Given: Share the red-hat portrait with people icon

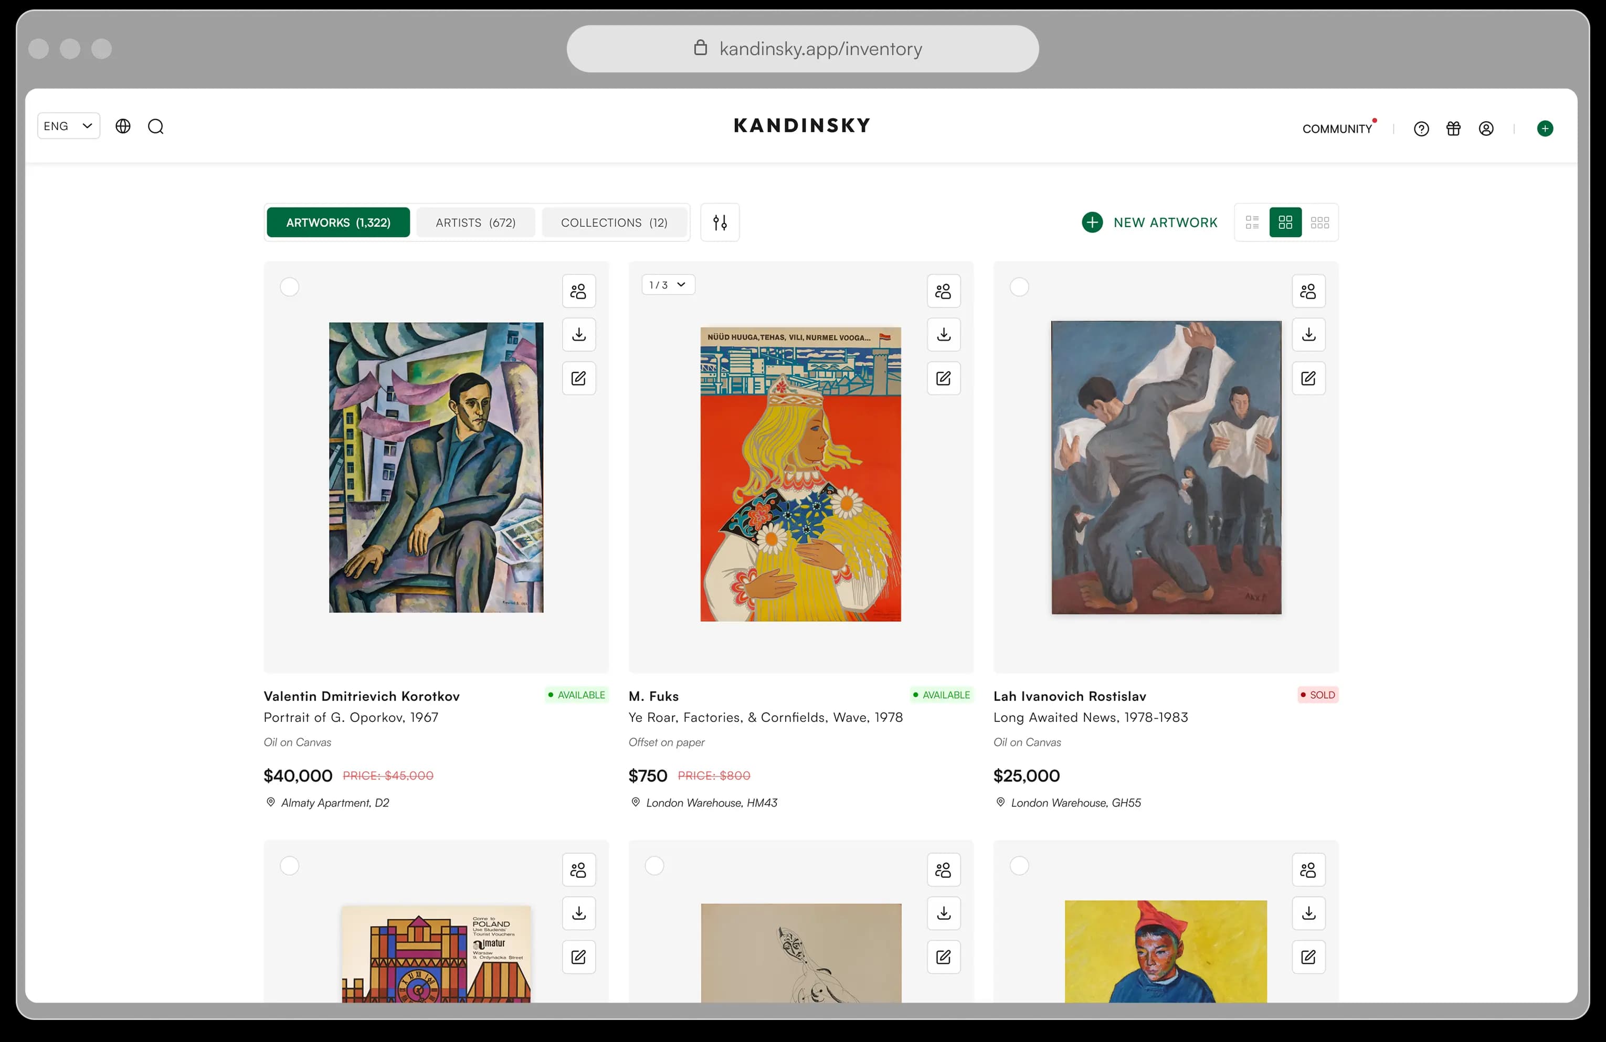Looking at the screenshot, I should pyautogui.click(x=1308, y=870).
